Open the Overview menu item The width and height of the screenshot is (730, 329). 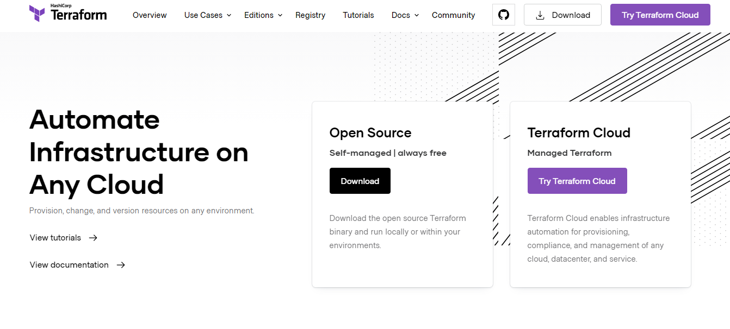tap(150, 15)
